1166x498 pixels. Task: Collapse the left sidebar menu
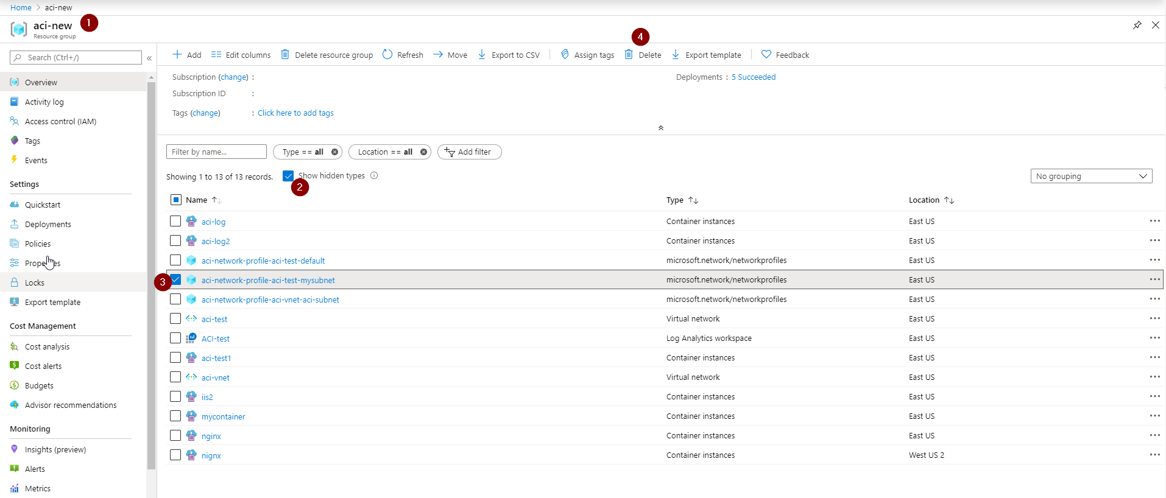coord(149,58)
